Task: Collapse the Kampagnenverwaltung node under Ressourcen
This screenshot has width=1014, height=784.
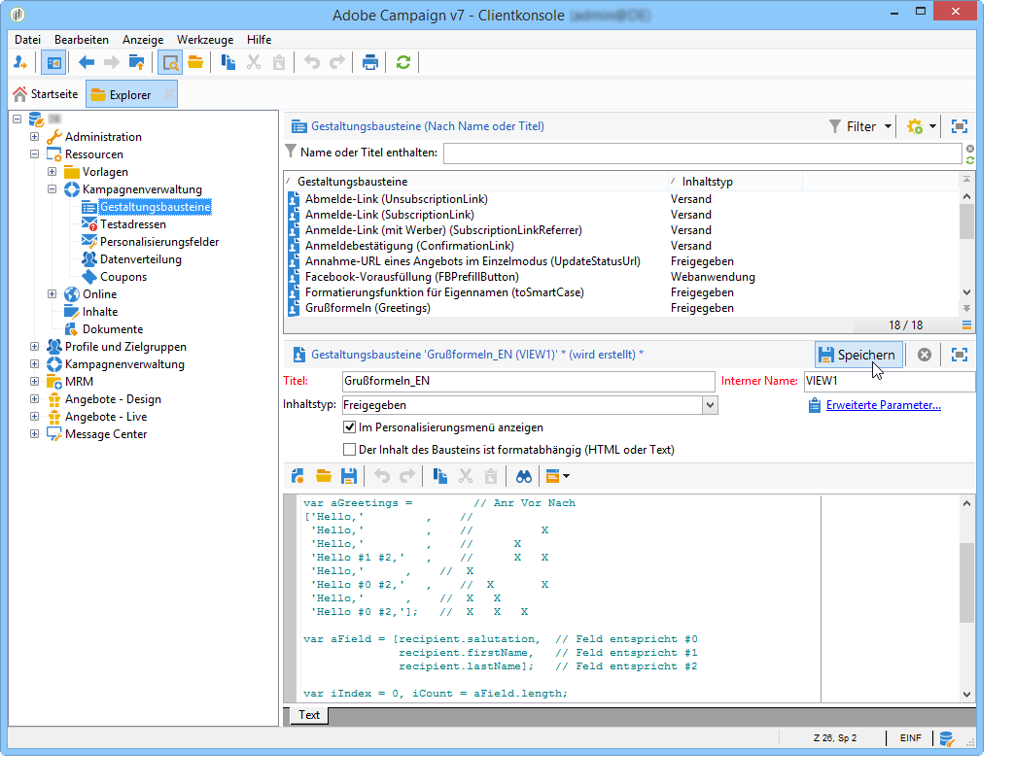Action: [52, 189]
